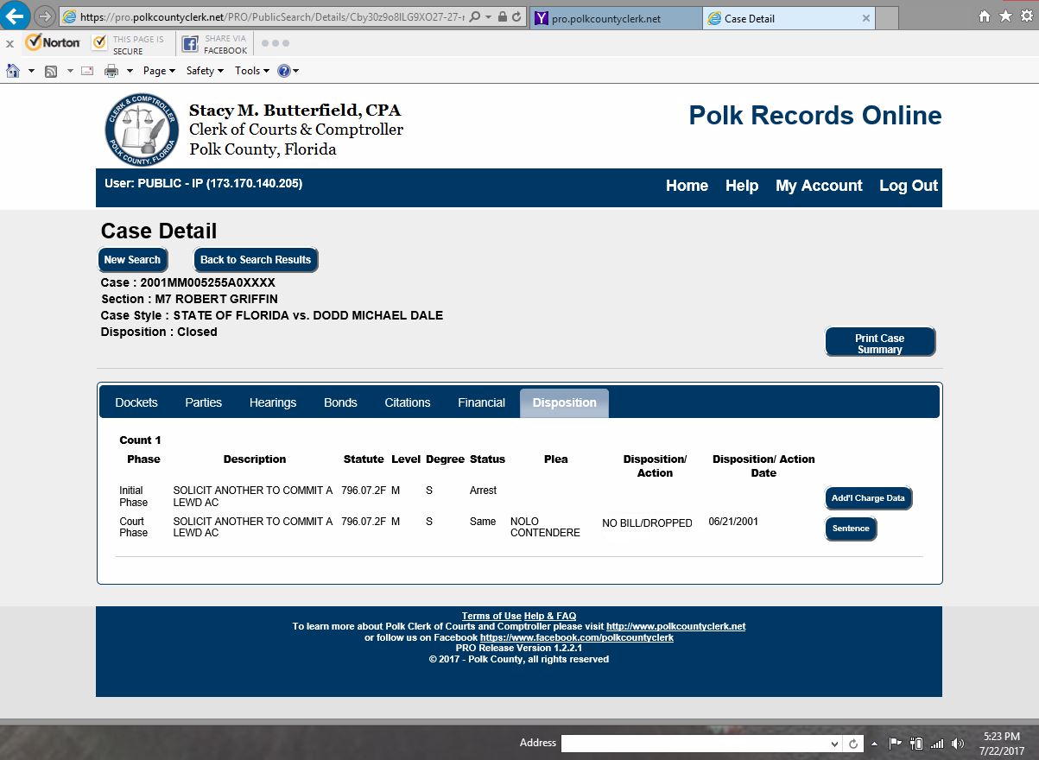Switch to the Hearings tab
This screenshot has width=1039, height=760.
[x=273, y=402]
